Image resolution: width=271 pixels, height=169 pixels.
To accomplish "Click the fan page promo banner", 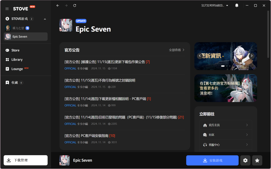I will click(x=225, y=88).
